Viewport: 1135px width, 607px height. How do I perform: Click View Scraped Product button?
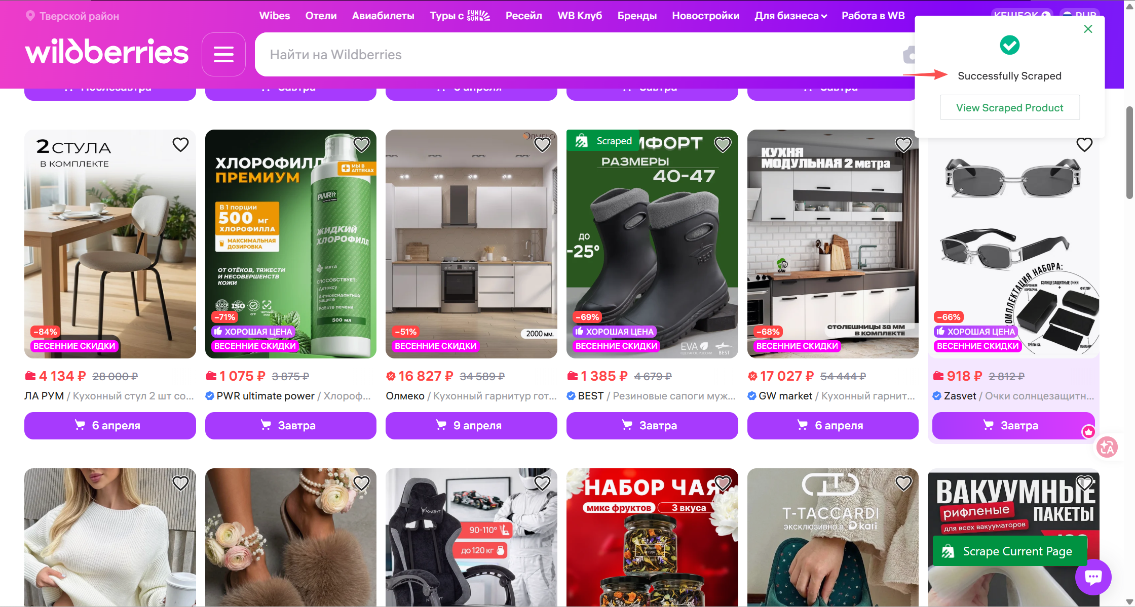click(x=1009, y=107)
